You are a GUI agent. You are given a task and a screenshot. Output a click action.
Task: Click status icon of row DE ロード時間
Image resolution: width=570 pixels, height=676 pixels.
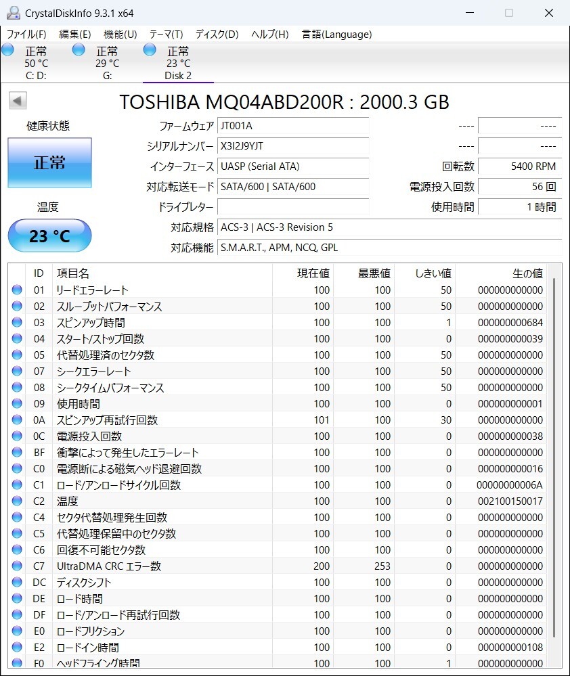pos(17,598)
